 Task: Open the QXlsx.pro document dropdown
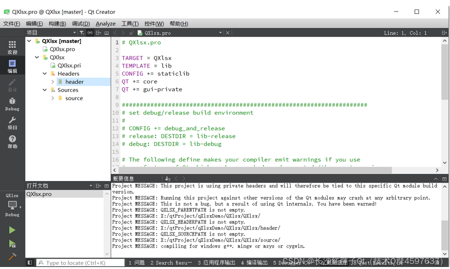coord(220,32)
